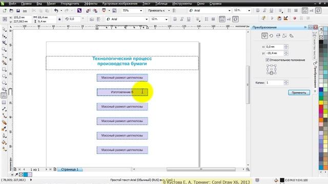Open the Arial font dropdown in property bar

(x=146, y=19)
